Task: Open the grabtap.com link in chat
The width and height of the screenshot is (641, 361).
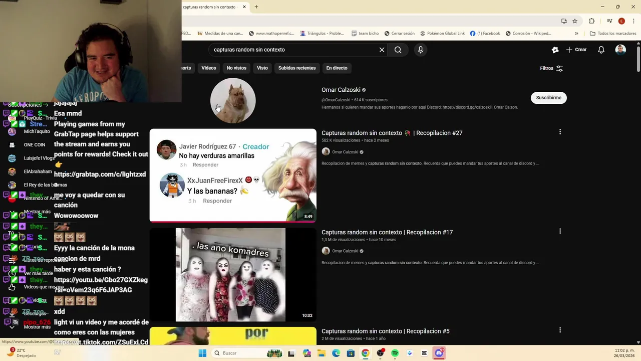Action: 100,174
